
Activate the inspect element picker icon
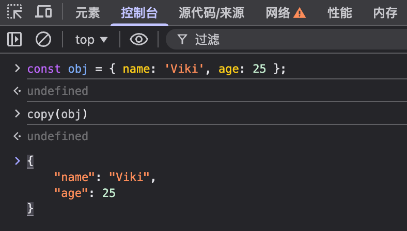14,12
